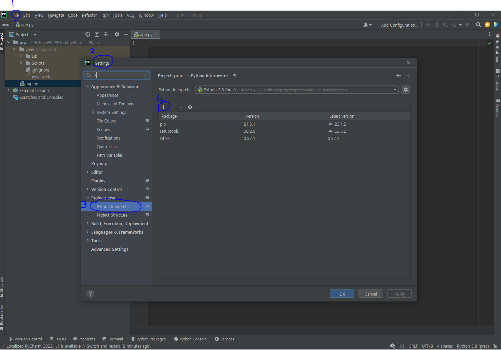The image size is (501, 350).
Task: Open the Terminal tool window
Action: click(x=112, y=339)
